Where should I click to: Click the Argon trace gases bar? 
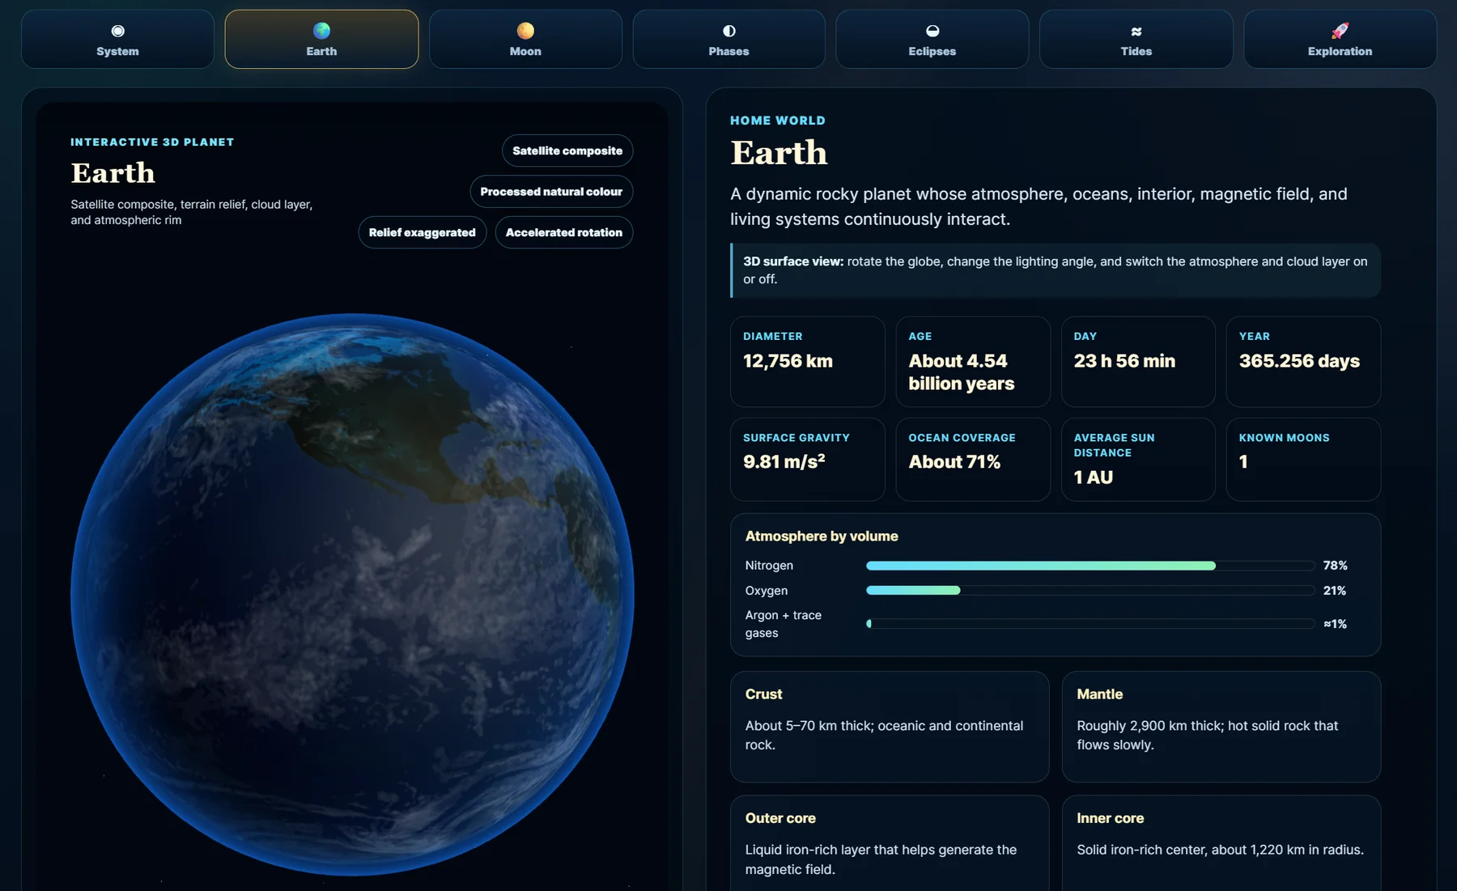coord(1090,624)
